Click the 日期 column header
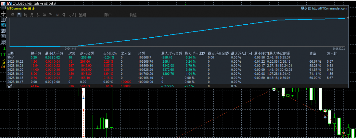The width and height of the screenshot is (356, 138). (11, 53)
